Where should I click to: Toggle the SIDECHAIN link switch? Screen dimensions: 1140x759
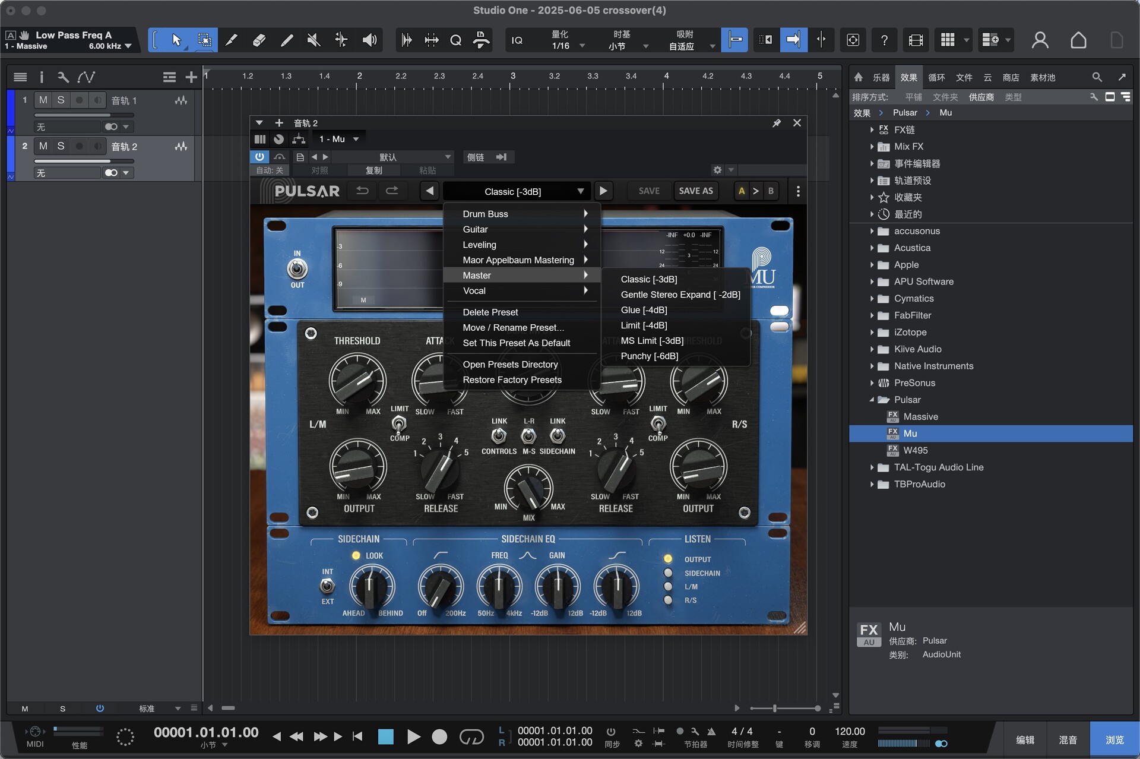[x=557, y=436]
